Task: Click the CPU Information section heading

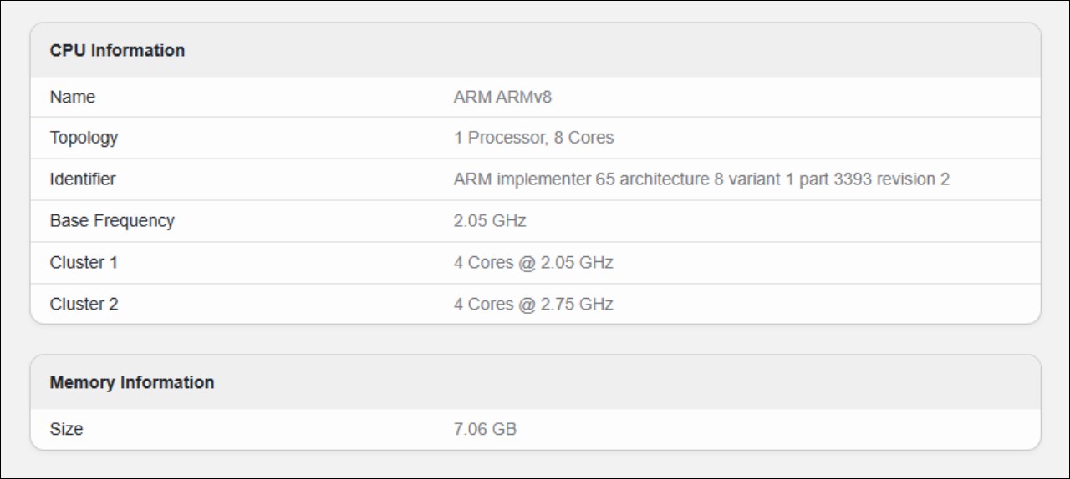Action: click(x=117, y=50)
